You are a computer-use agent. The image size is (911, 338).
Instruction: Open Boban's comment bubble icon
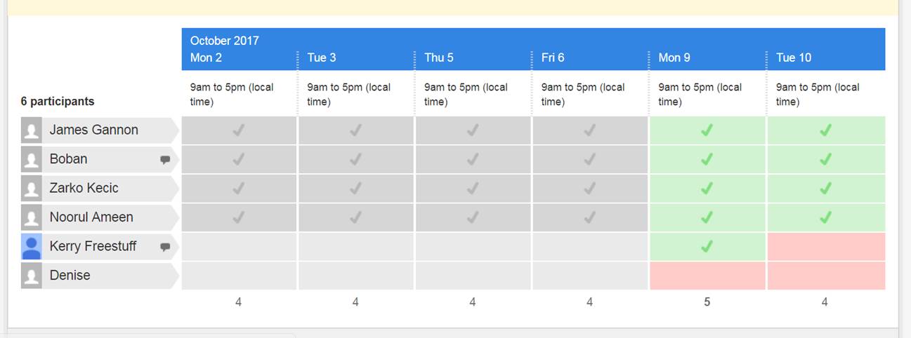pyautogui.click(x=165, y=160)
